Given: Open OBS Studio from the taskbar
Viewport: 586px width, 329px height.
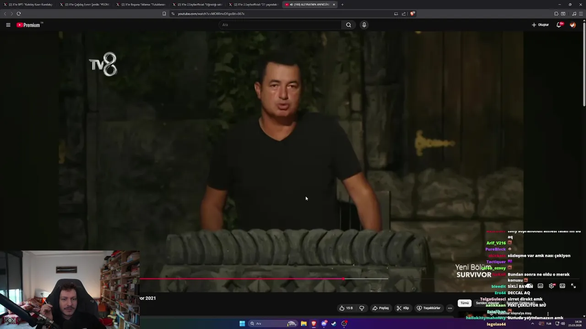Looking at the screenshot, I should pyautogui.click(x=344, y=324).
